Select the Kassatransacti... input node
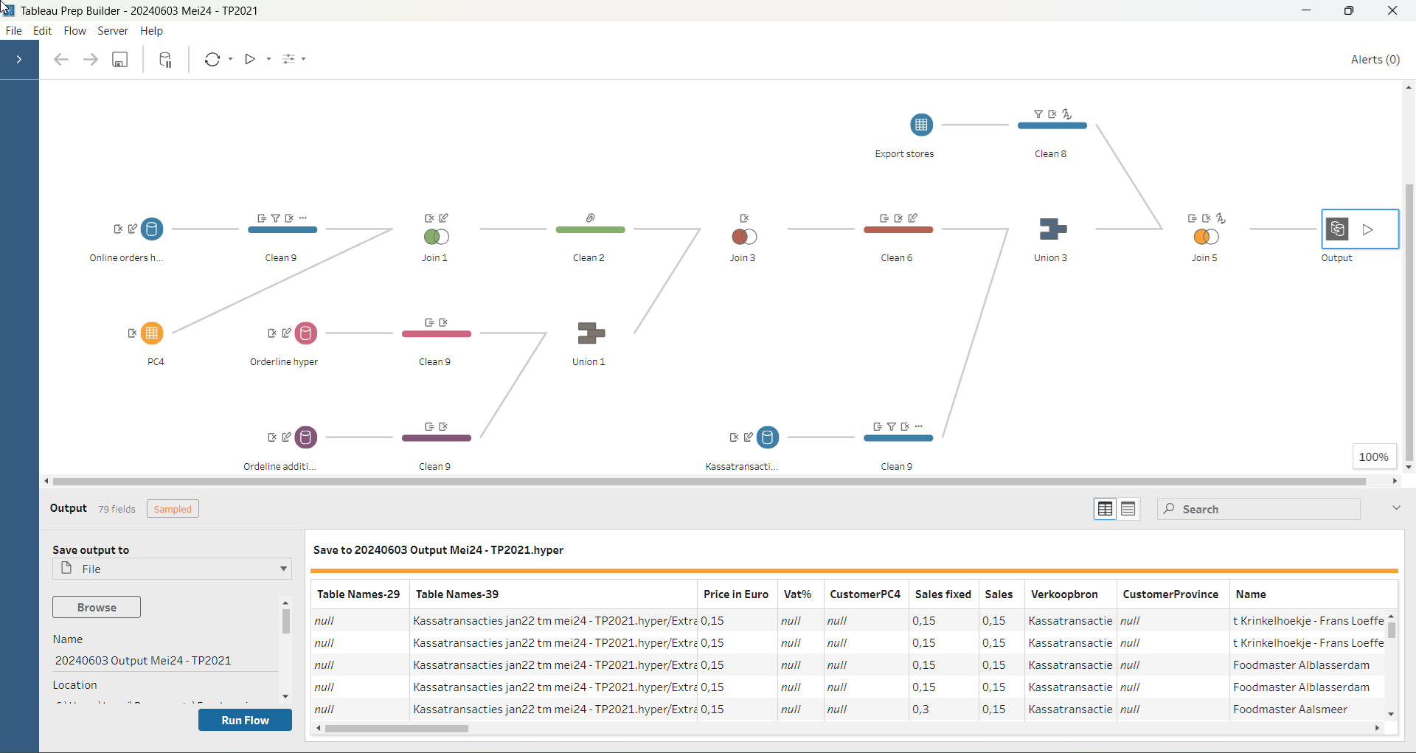Viewport: 1416px width, 753px height. coord(768,437)
